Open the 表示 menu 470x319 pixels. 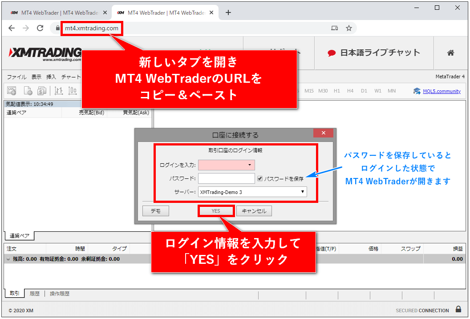point(36,77)
